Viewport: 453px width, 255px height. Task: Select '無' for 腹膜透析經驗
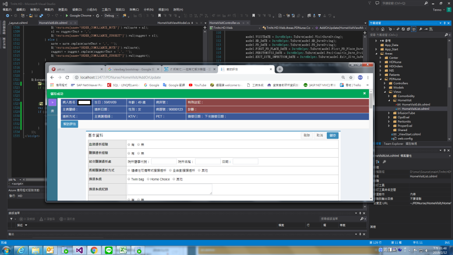click(x=138, y=153)
